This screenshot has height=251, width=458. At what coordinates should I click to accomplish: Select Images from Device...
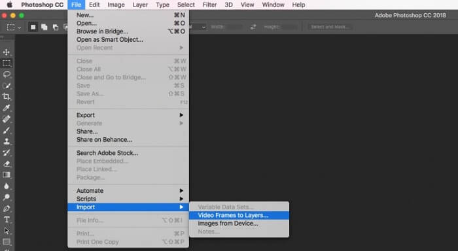(x=239, y=224)
